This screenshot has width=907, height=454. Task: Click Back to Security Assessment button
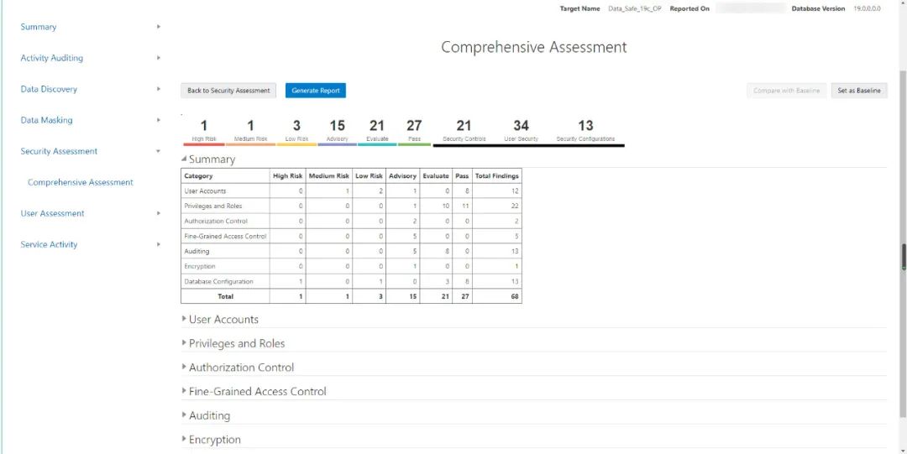pos(228,91)
